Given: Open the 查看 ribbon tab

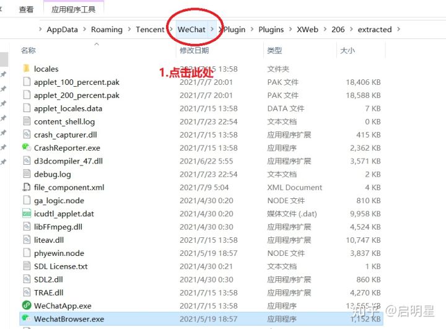Looking at the screenshot, I should [x=26, y=9].
